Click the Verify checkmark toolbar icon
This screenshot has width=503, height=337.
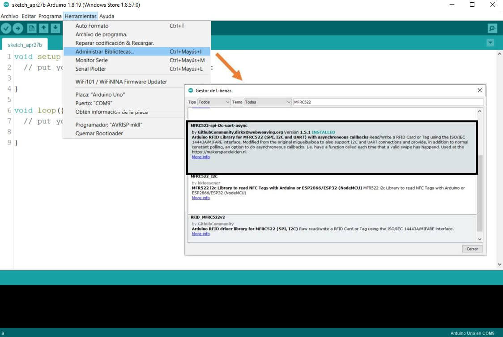click(6, 29)
